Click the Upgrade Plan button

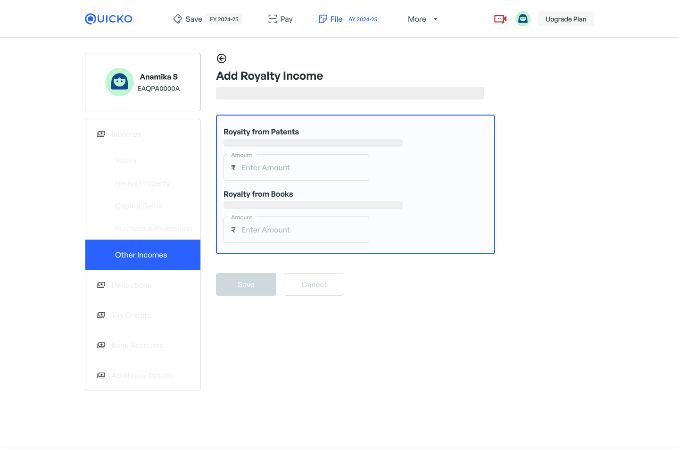click(565, 19)
